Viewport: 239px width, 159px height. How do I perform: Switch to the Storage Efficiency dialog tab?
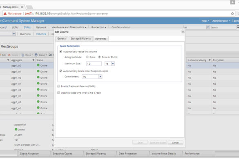pyautogui.click(x=80, y=39)
